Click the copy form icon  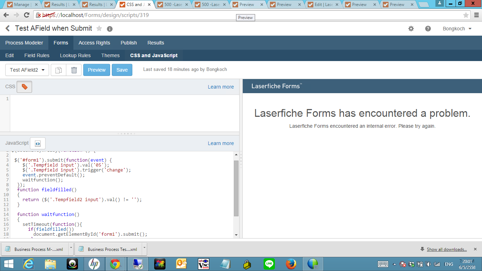(59, 70)
